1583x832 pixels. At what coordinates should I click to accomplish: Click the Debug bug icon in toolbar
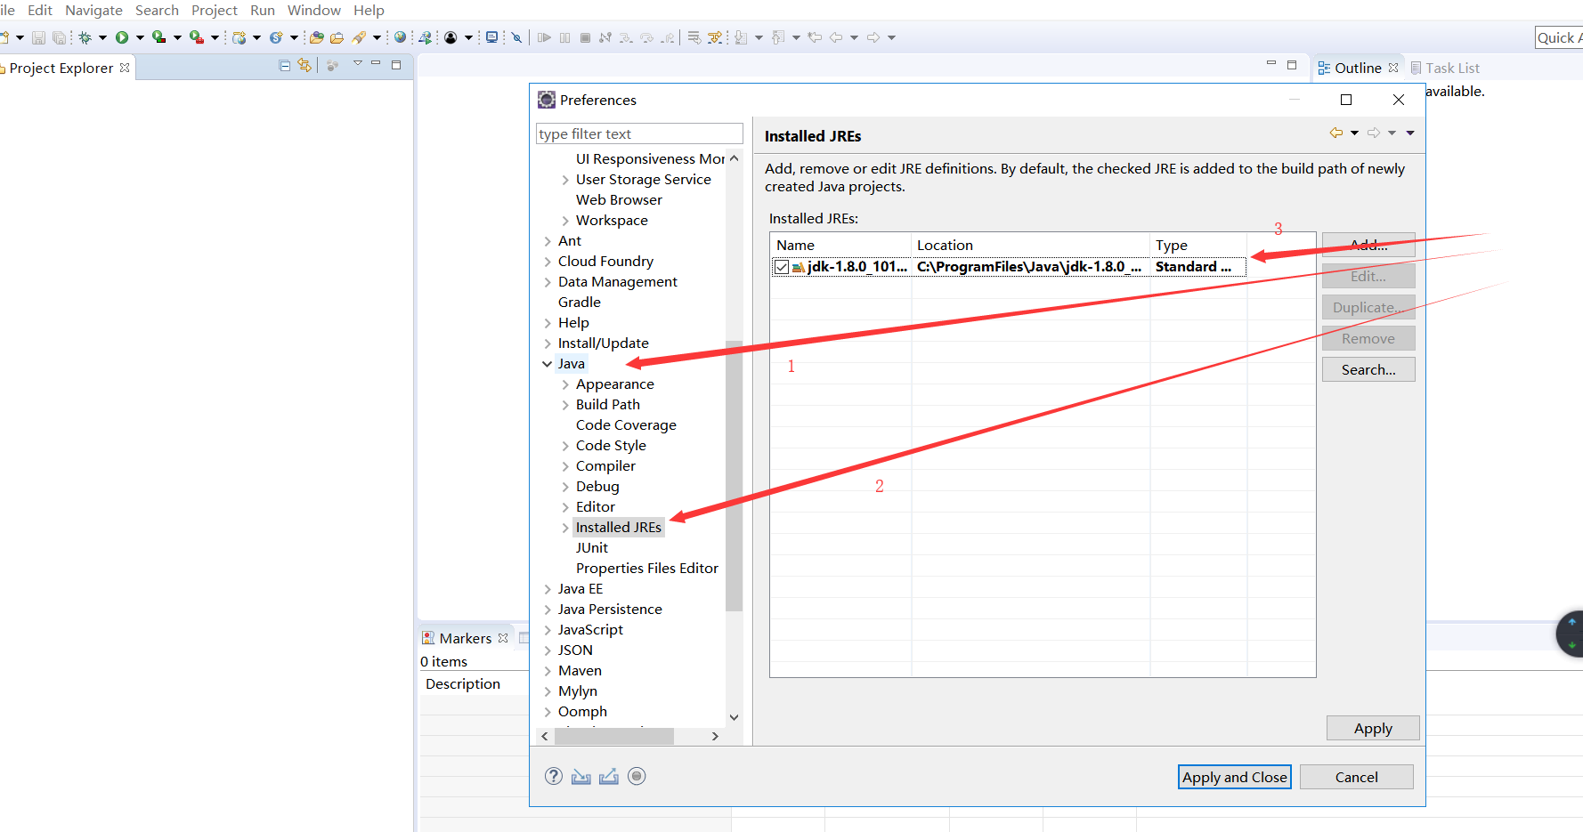85,37
